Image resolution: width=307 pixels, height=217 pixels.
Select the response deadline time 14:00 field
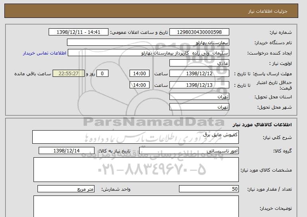point(140,74)
